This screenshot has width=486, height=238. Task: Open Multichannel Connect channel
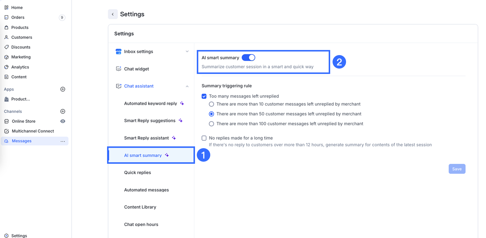click(x=33, y=131)
